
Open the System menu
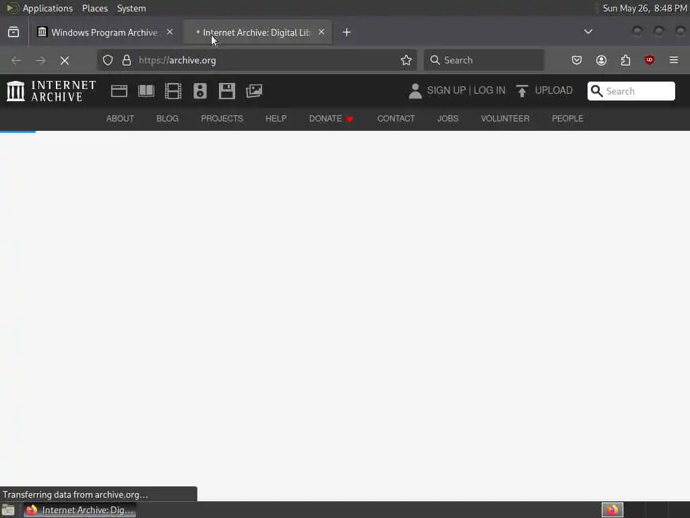131,8
